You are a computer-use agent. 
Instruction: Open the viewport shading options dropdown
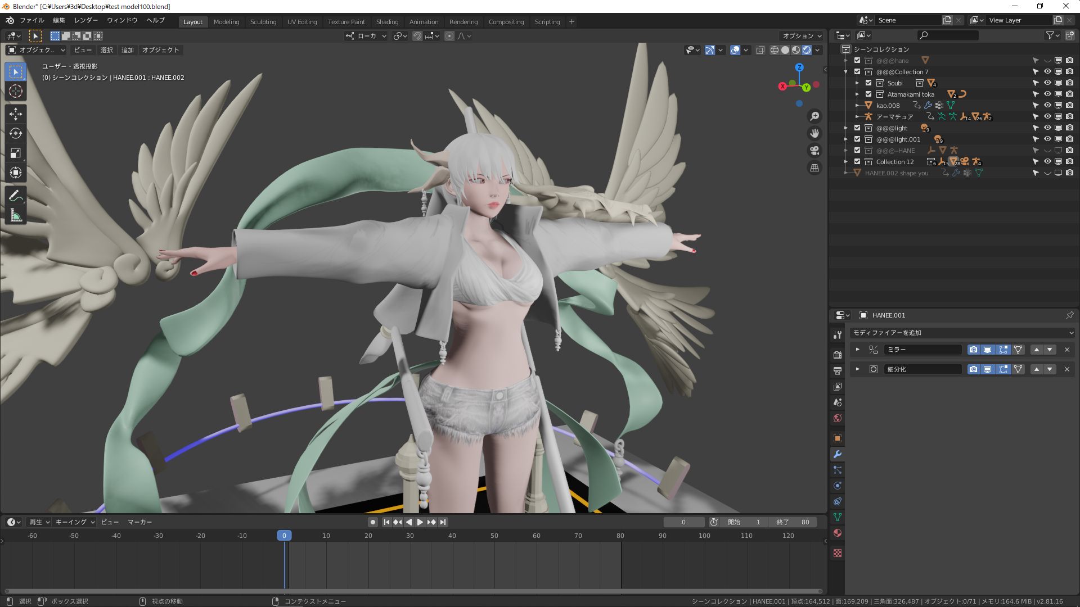(x=817, y=50)
